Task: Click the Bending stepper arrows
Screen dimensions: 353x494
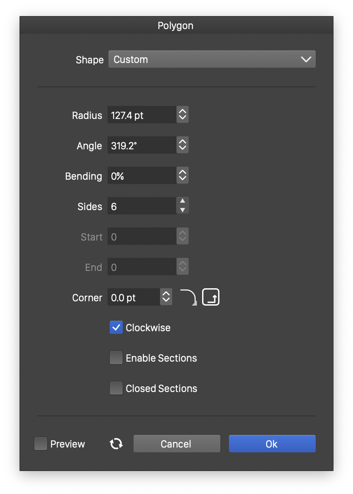Action: pyautogui.click(x=183, y=176)
